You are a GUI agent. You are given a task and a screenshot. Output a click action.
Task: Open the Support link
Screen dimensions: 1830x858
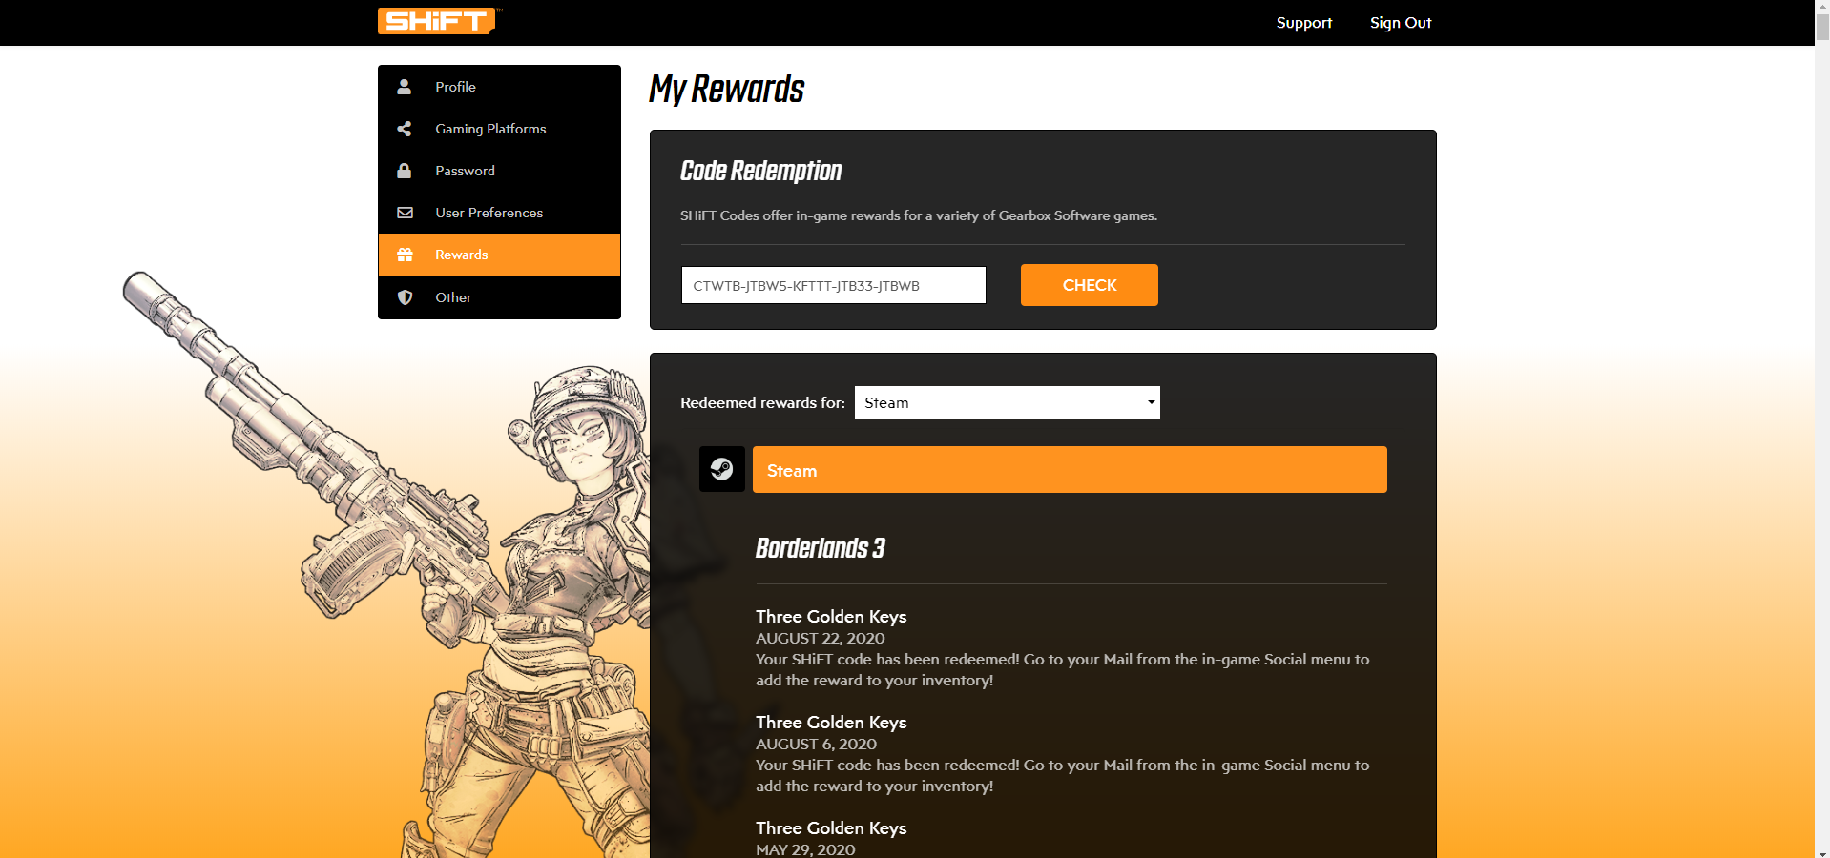(x=1304, y=23)
